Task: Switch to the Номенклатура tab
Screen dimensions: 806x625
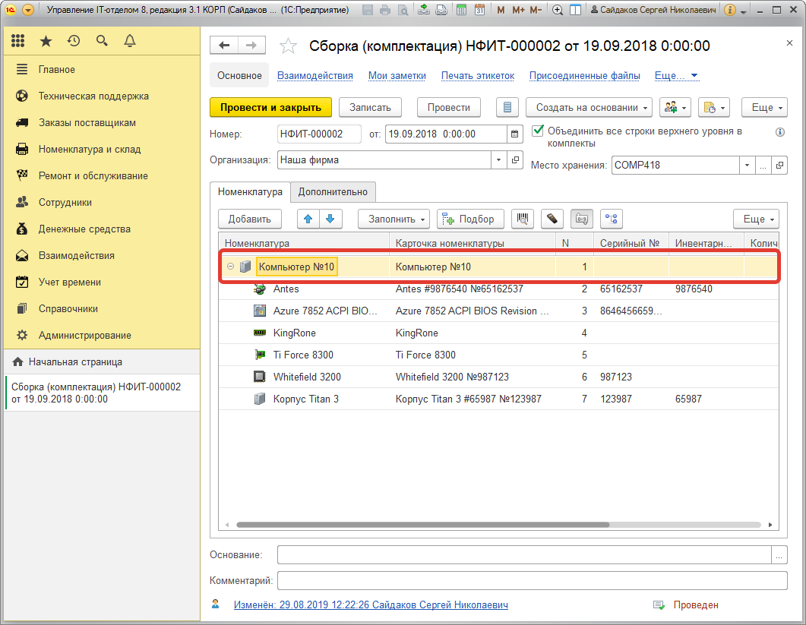Action: pos(250,191)
